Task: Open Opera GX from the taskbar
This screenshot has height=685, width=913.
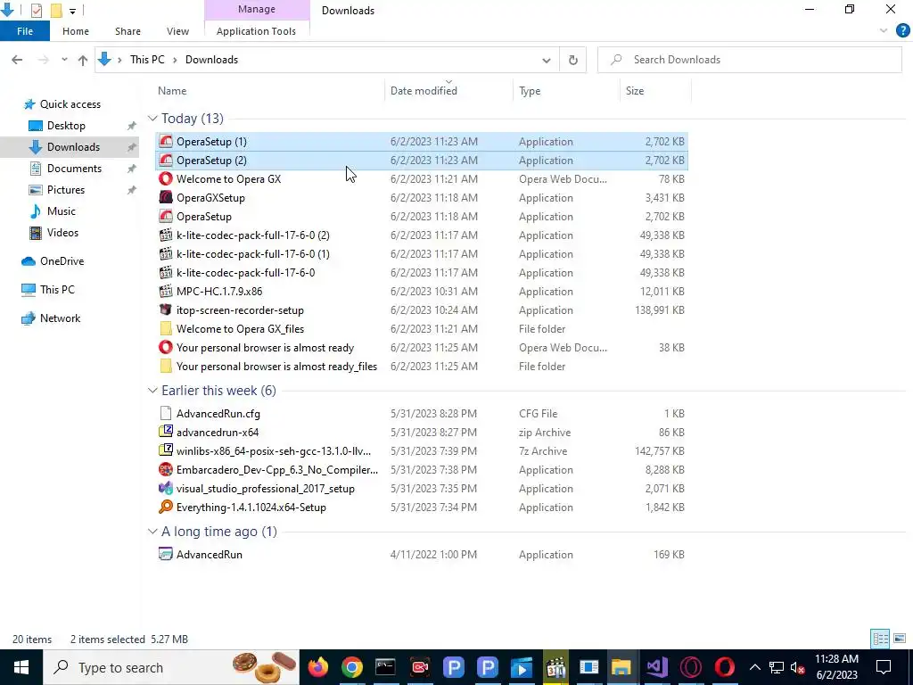Action: tap(691, 667)
